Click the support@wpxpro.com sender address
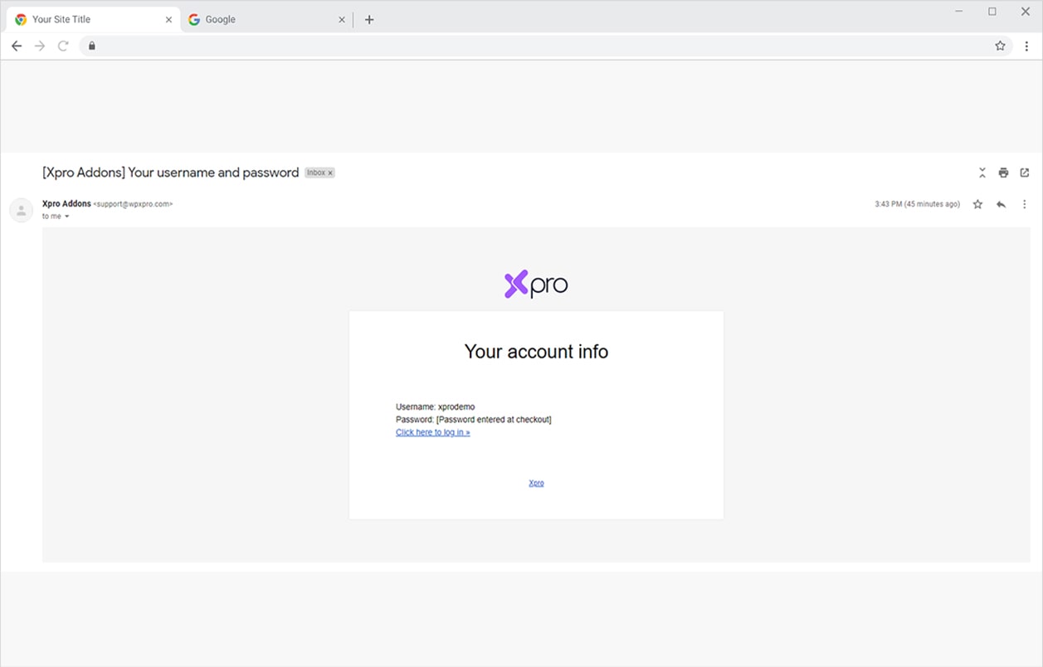Viewport: 1043px width, 667px height. pos(133,204)
